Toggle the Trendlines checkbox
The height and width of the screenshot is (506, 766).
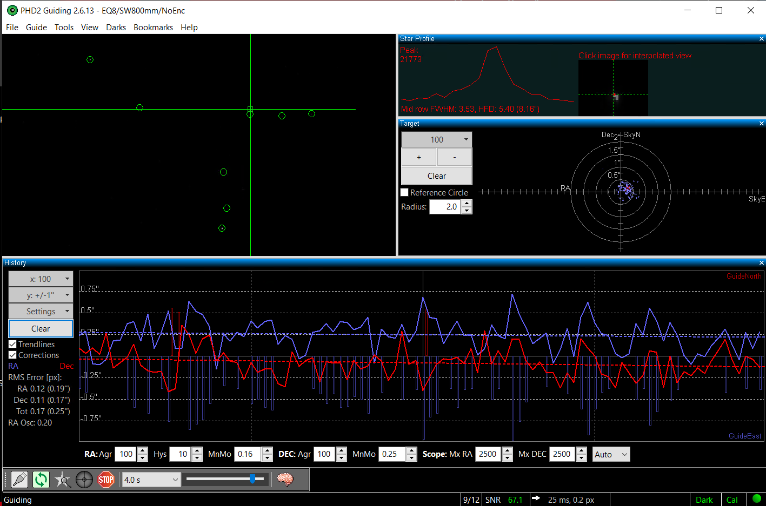click(x=12, y=344)
